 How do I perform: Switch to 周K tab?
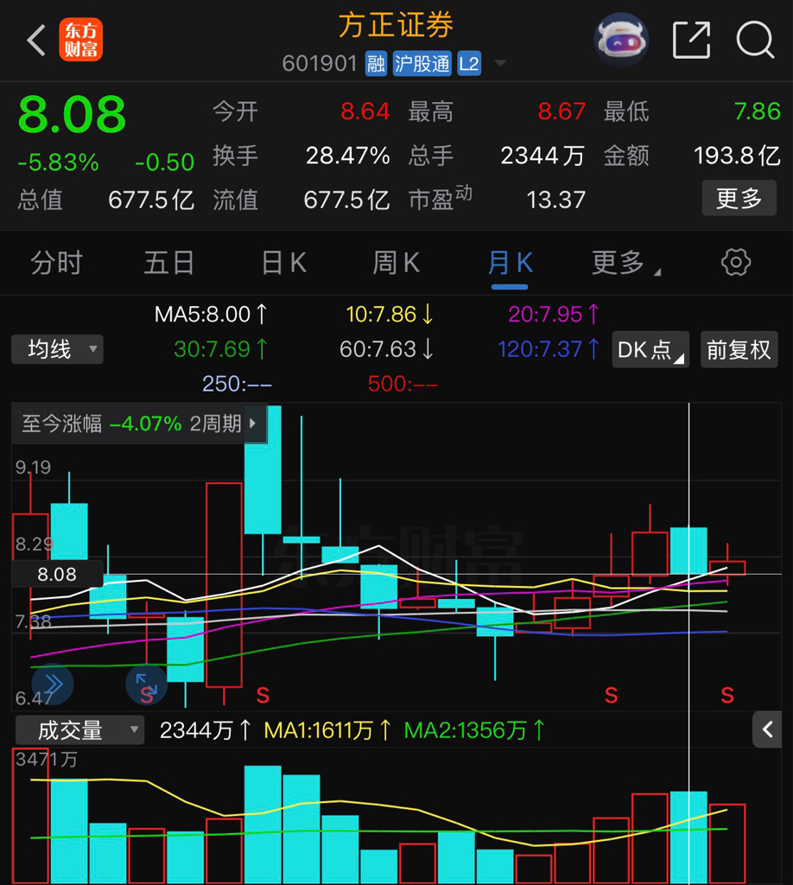[x=396, y=263]
